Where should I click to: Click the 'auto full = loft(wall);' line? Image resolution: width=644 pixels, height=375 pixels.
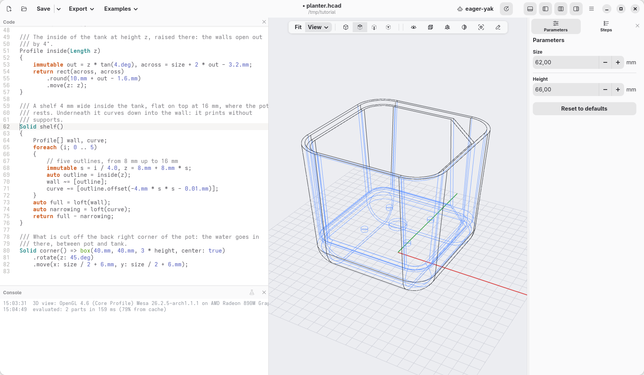[x=72, y=202]
